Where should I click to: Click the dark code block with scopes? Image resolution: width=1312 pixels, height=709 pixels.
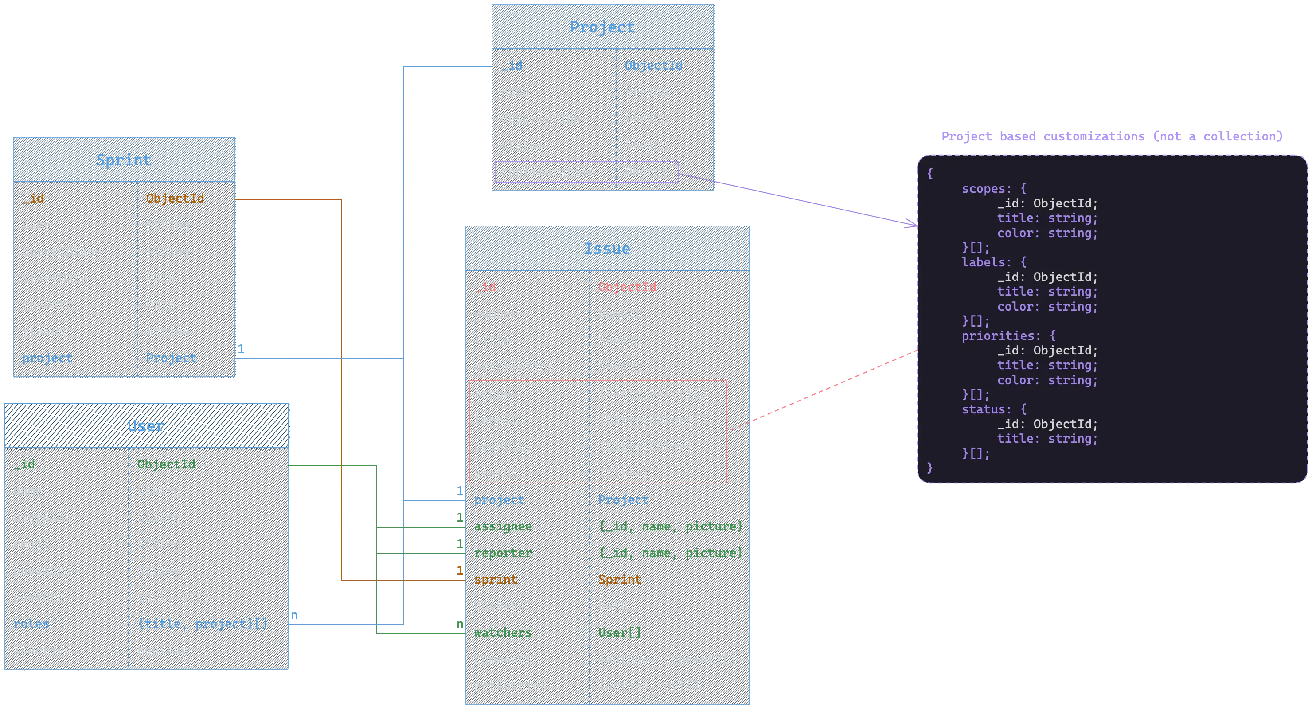[x=1113, y=319]
